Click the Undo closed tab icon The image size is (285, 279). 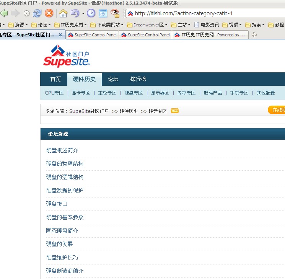(x=75, y=13)
